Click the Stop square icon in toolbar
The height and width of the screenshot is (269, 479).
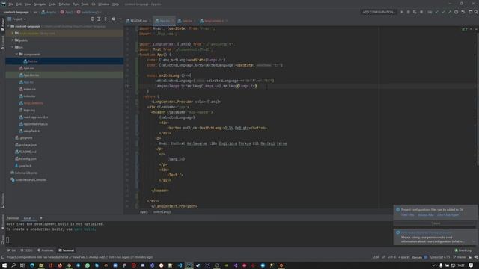(421, 12)
